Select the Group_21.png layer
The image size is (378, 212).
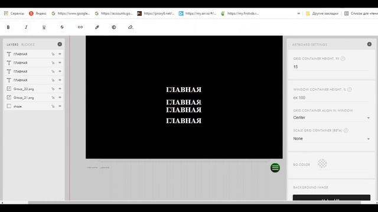34,98
